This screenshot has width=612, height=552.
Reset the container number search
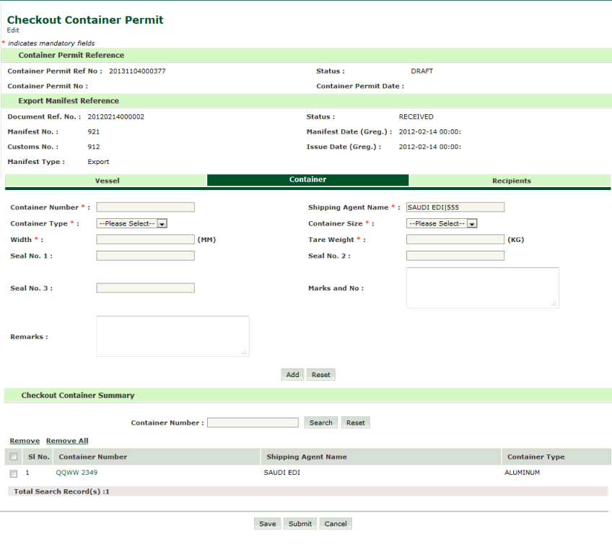355,423
